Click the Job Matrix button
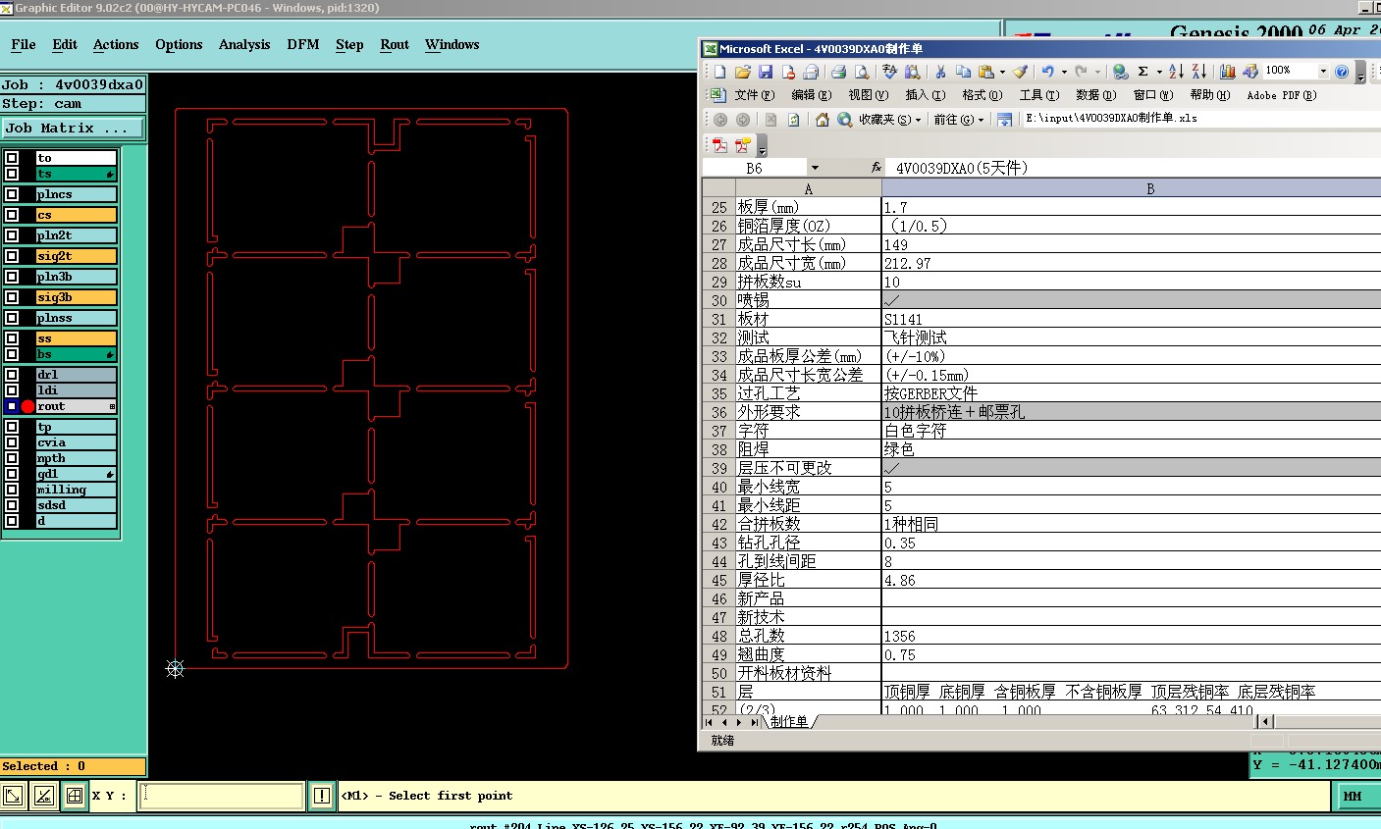 tap(73, 129)
